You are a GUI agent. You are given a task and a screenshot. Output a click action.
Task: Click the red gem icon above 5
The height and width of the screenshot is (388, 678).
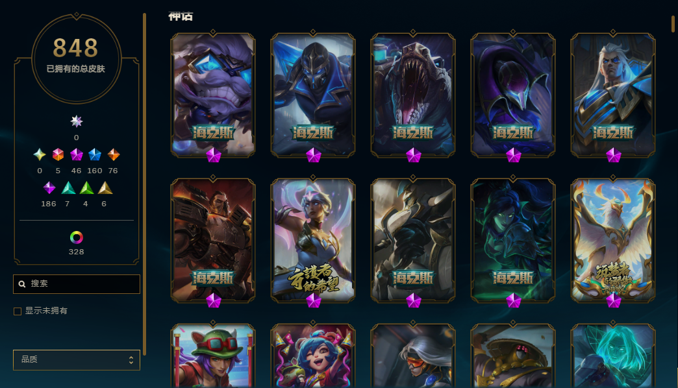pyautogui.click(x=58, y=154)
